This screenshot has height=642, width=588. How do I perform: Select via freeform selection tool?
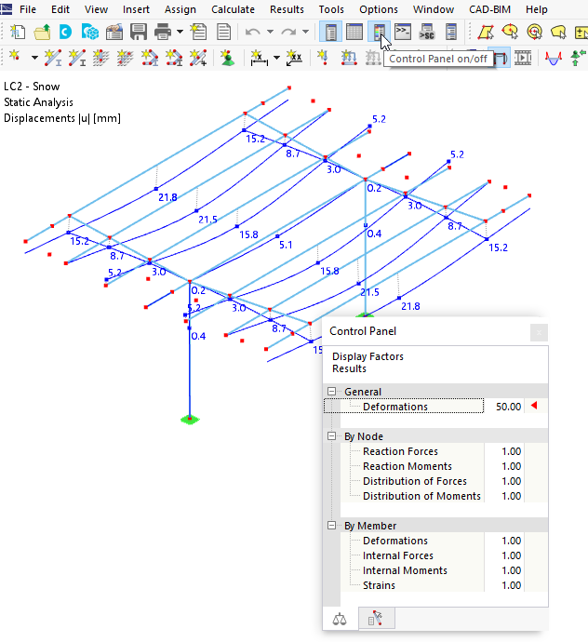coord(558,32)
